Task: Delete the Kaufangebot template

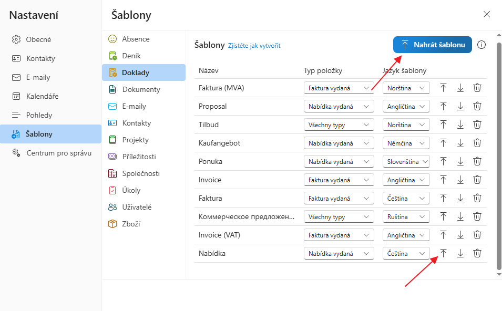Action: (x=477, y=143)
